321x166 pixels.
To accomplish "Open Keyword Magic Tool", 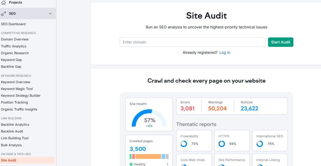I will [17, 89].
